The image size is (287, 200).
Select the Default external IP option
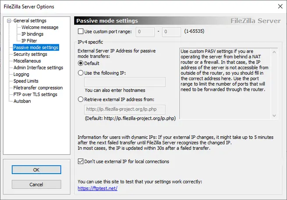[80, 63]
